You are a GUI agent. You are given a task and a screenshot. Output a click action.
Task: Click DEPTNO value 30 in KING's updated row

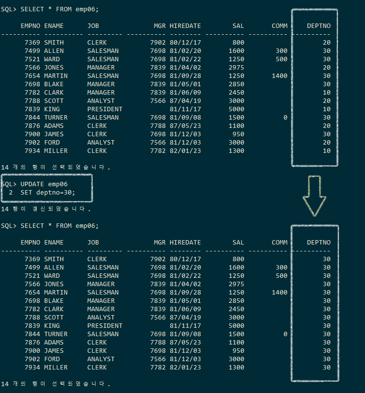327,326
